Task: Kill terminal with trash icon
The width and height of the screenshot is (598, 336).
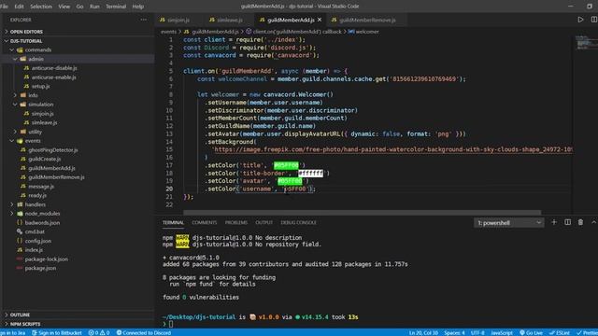Action: pyautogui.click(x=580, y=222)
